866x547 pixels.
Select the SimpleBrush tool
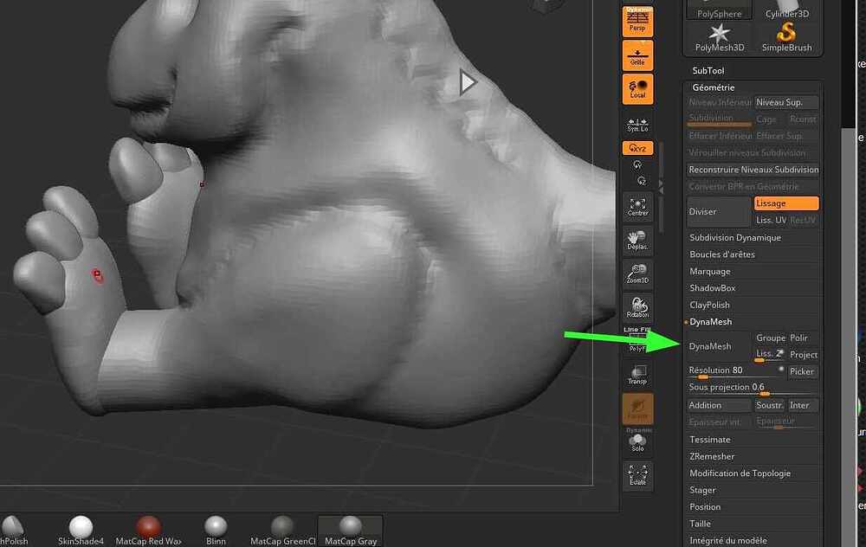click(786, 37)
